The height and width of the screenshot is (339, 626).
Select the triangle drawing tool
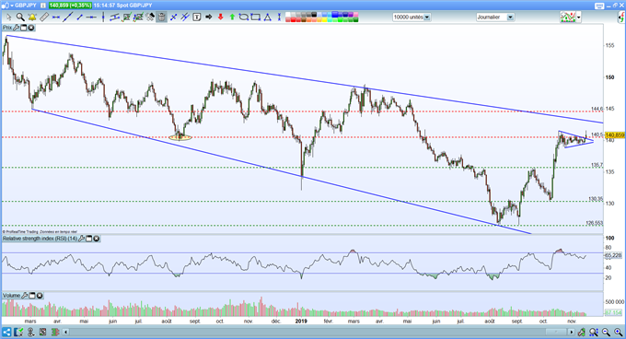point(268,18)
